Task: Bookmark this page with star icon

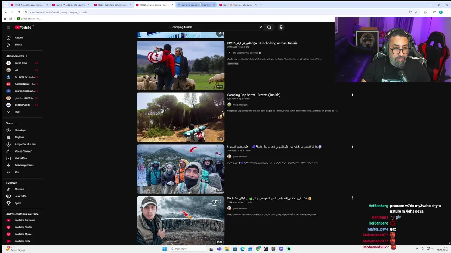Action: [x=416, y=12]
